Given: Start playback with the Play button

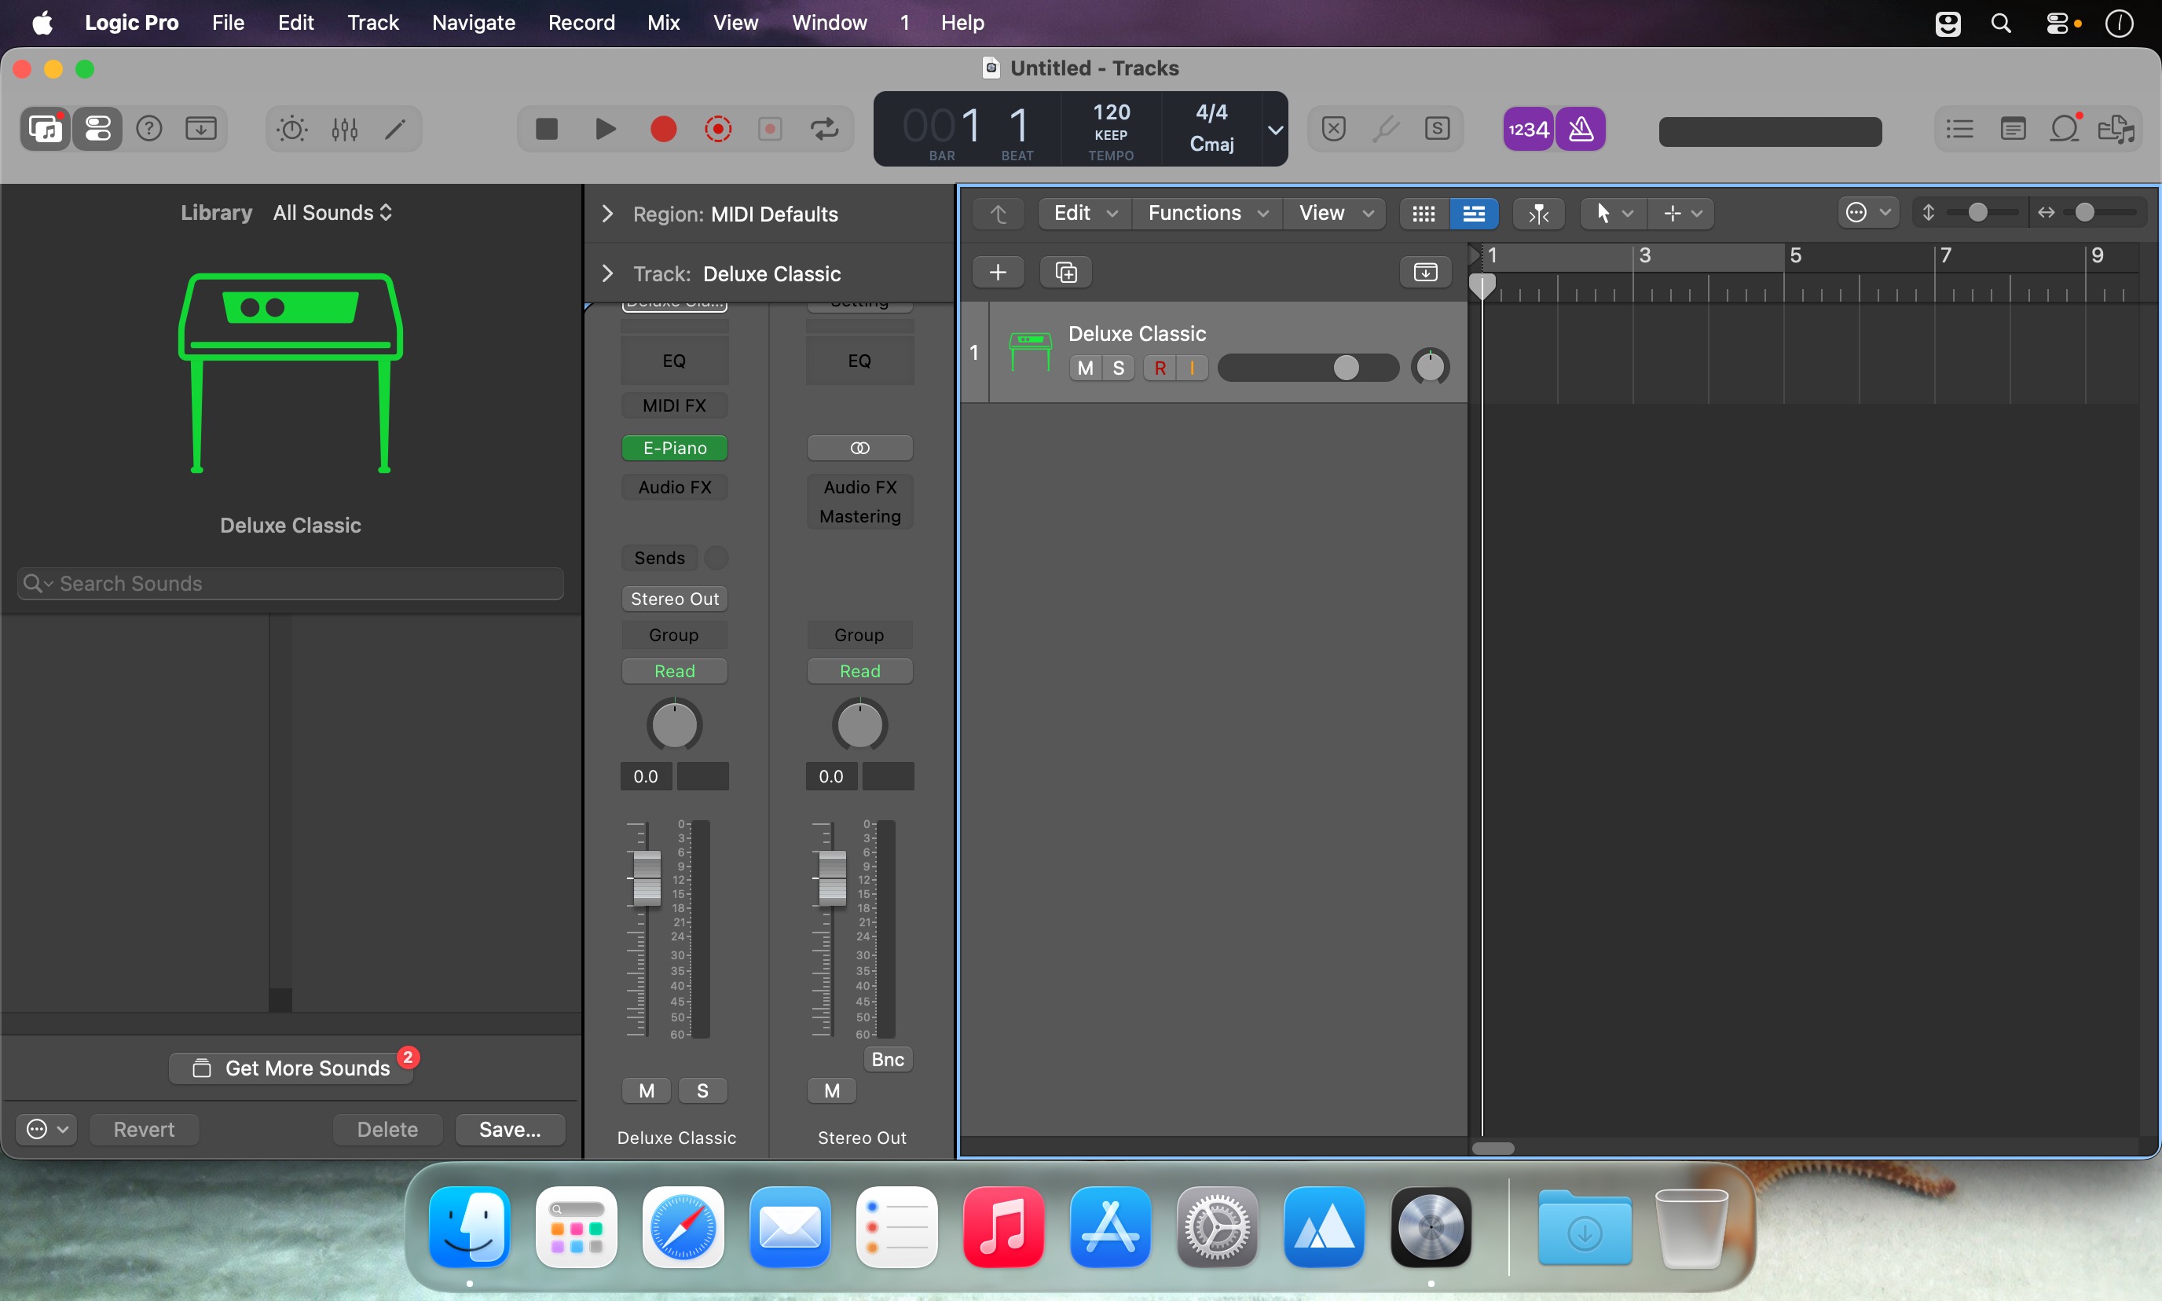Looking at the screenshot, I should [605, 130].
